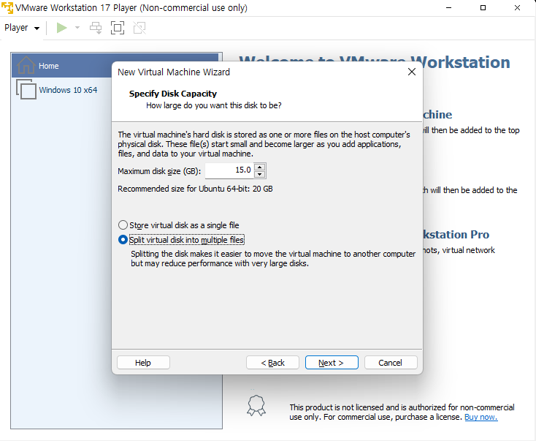Click Send Ctrl+Alt+Del toolbar icon
Viewport: 536px width, 441px height.
[x=96, y=28]
